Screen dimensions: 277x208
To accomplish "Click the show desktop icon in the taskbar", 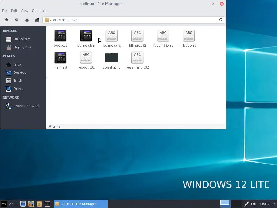I will click(x=23, y=204).
